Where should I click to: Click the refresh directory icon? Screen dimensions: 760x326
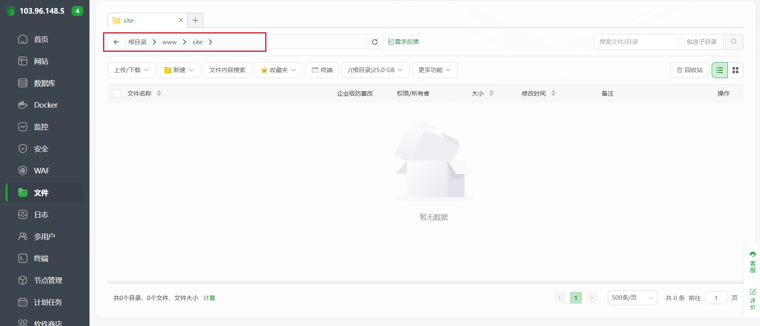375,42
